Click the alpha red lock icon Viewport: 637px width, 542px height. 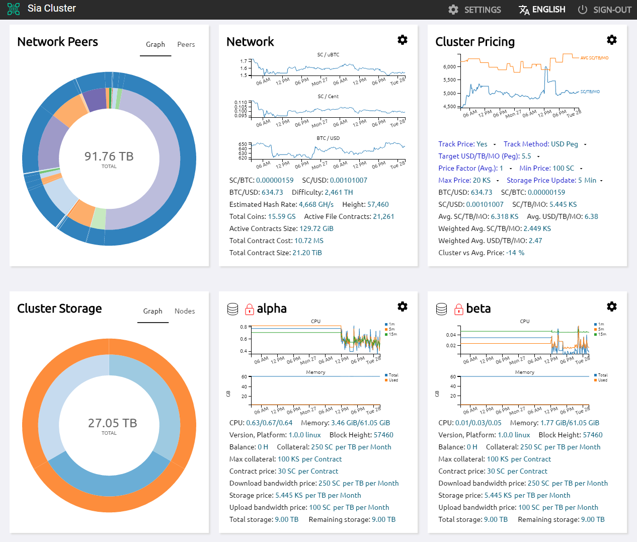coord(249,309)
